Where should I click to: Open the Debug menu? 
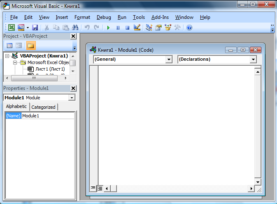pyautogui.click(x=104, y=17)
